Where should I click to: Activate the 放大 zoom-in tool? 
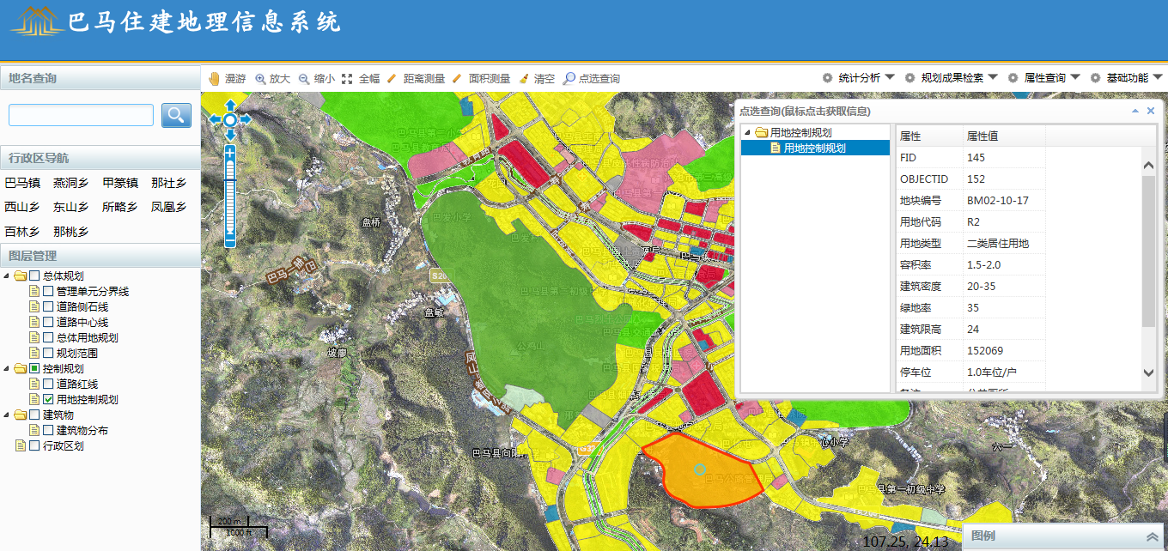[x=273, y=79]
